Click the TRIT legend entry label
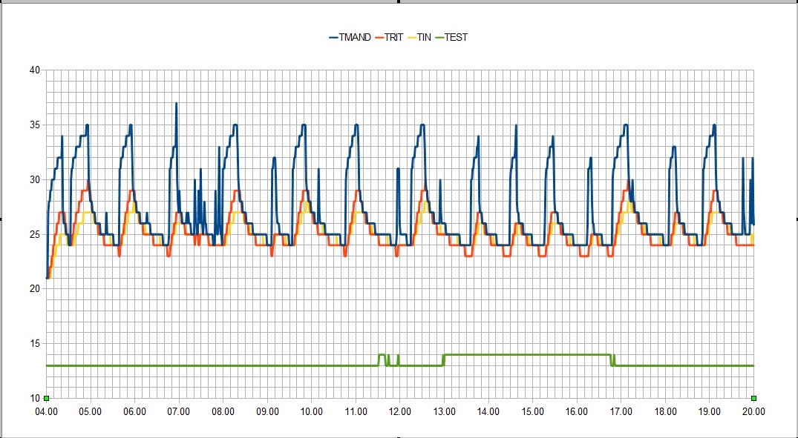 pyautogui.click(x=393, y=37)
